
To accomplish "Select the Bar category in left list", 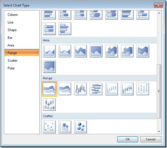I will [x=22, y=38].
